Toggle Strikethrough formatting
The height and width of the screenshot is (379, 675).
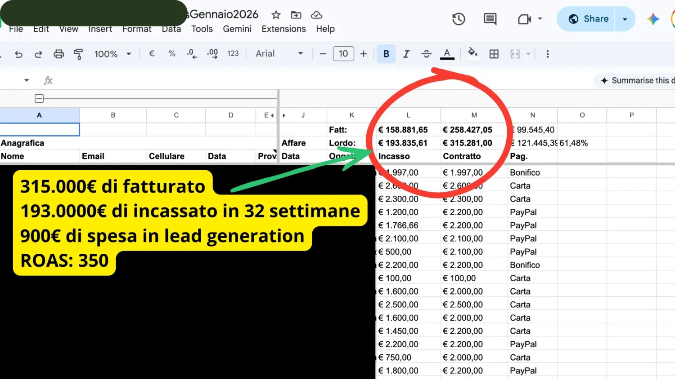click(427, 54)
